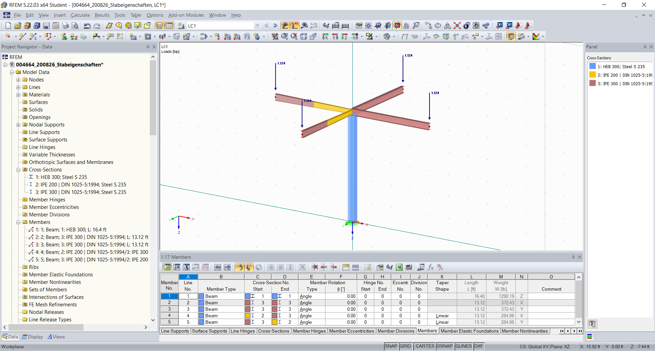Switch to the Cross-Sections table tab
This screenshot has height=351, width=655.
(x=274, y=331)
